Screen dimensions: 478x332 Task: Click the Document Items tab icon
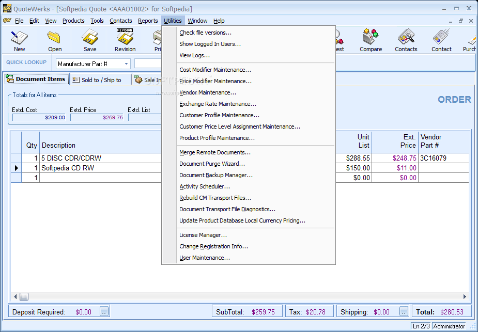click(10, 79)
